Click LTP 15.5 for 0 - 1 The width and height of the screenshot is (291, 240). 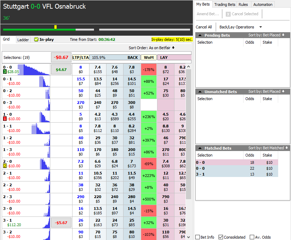tap(81, 79)
